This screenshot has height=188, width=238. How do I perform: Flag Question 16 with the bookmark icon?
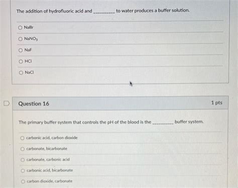(7, 104)
